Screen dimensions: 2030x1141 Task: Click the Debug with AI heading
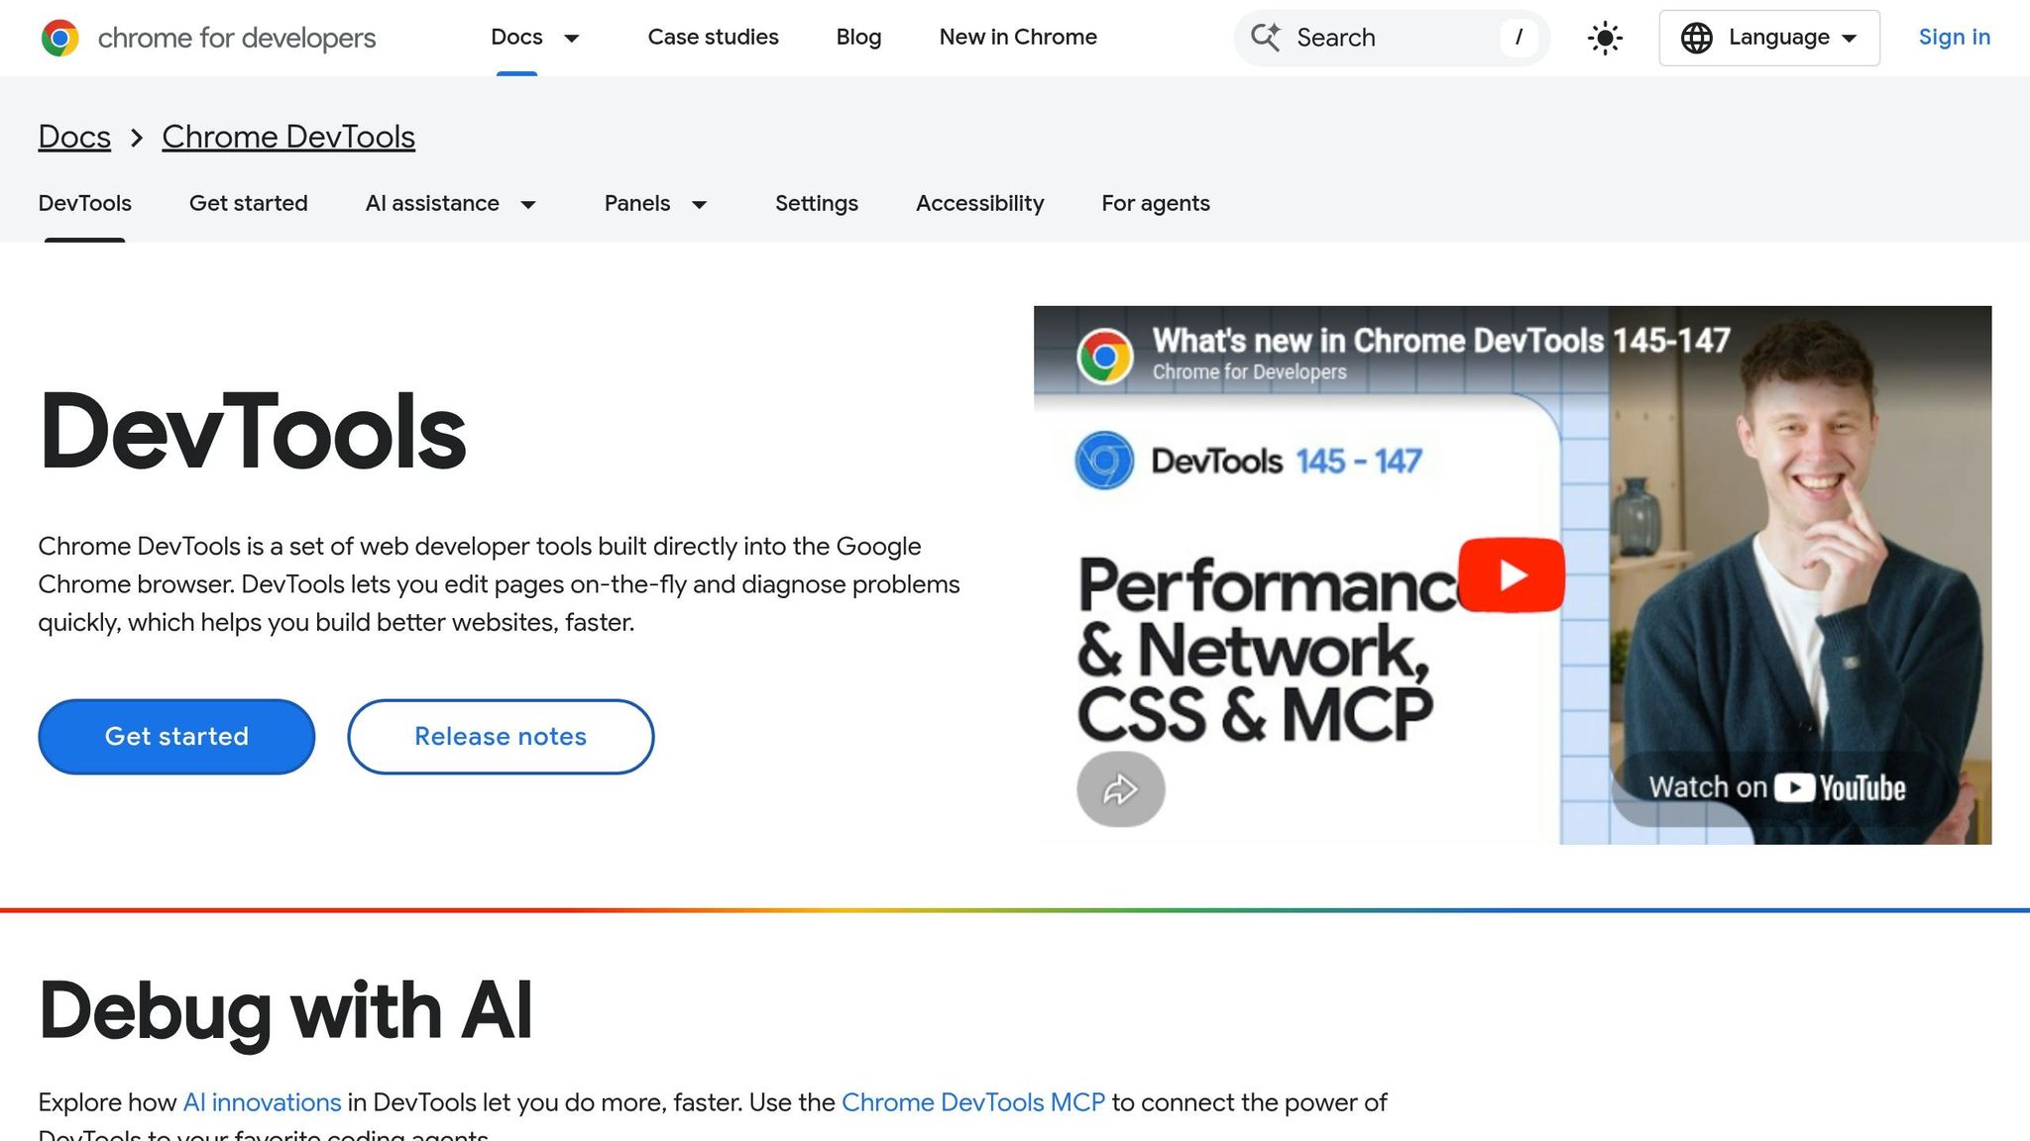tap(285, 1010)
